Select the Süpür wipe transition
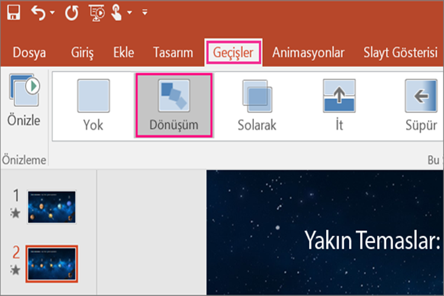The width and height of the screenshot is (444, 296). pos(421,105)
